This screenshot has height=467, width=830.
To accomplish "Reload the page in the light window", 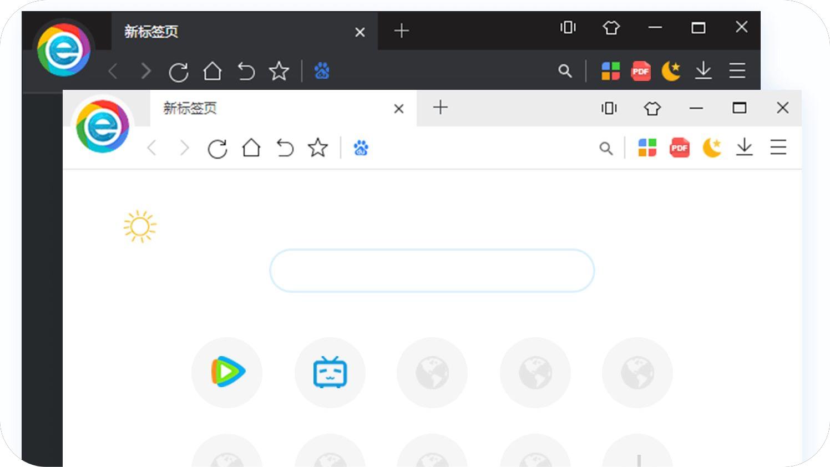I will click(217, 149).
